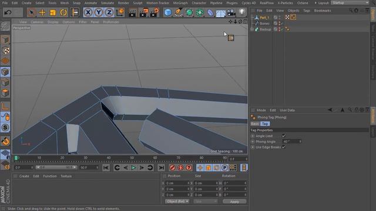Toggle Z axis lock
The height and width of the screenshot is (211, 376).
click(109, 12)
